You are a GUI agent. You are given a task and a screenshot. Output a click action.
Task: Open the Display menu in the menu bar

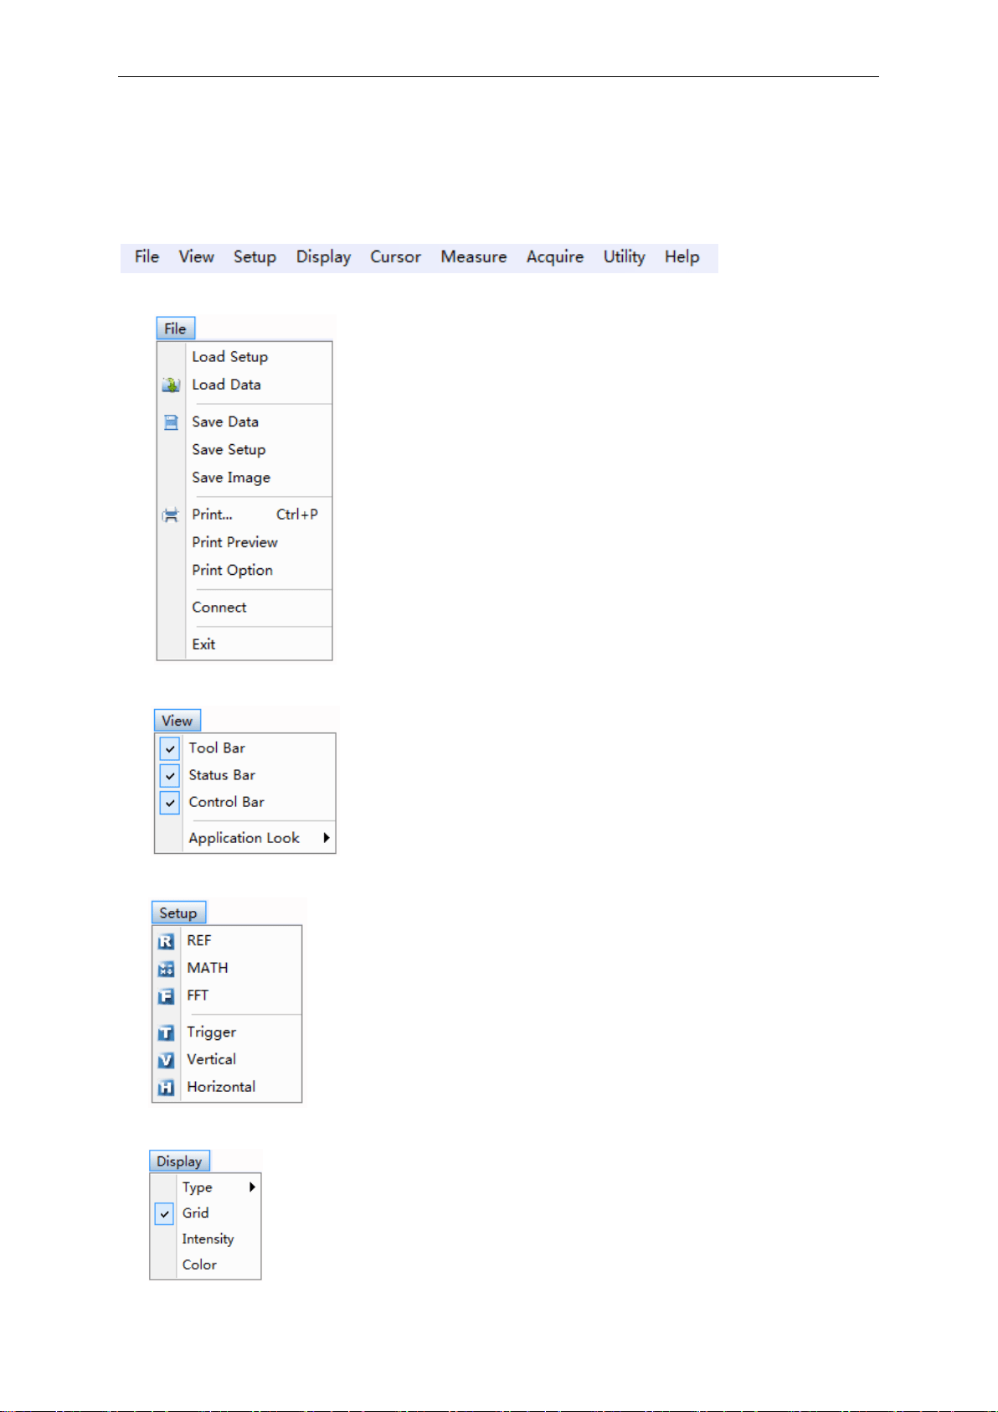tap(323, 257)
